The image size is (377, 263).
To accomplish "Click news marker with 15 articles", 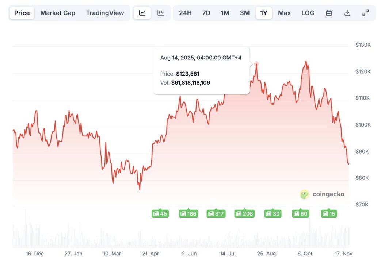I will click(329, 214).
